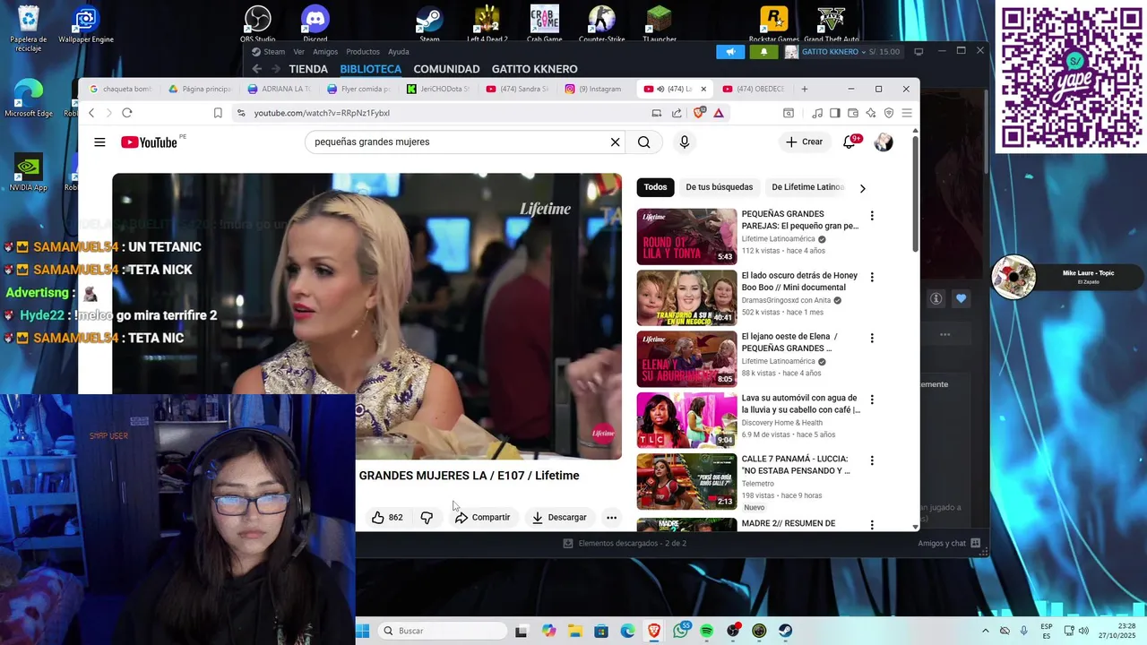Switch to the Instagram browser tab
Viewport: 1147px width, 645px height.
click(593, 89)
